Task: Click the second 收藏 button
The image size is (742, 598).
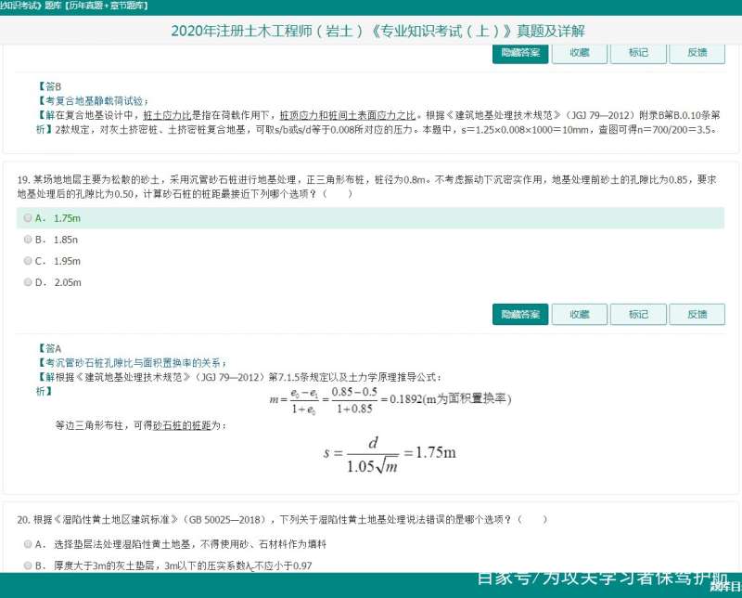Action: tap(579, 314)
